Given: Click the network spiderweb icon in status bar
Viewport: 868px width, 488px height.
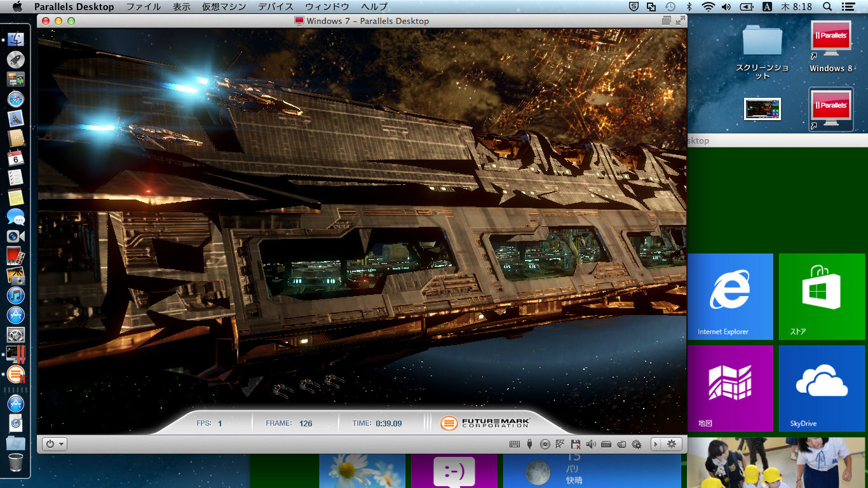Looking at the screenshot, I should tap(560, 444).
